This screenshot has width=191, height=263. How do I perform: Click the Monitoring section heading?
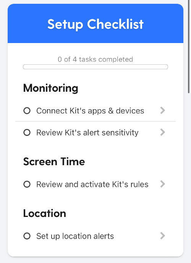pyautogui.click(x=51, y=88)
